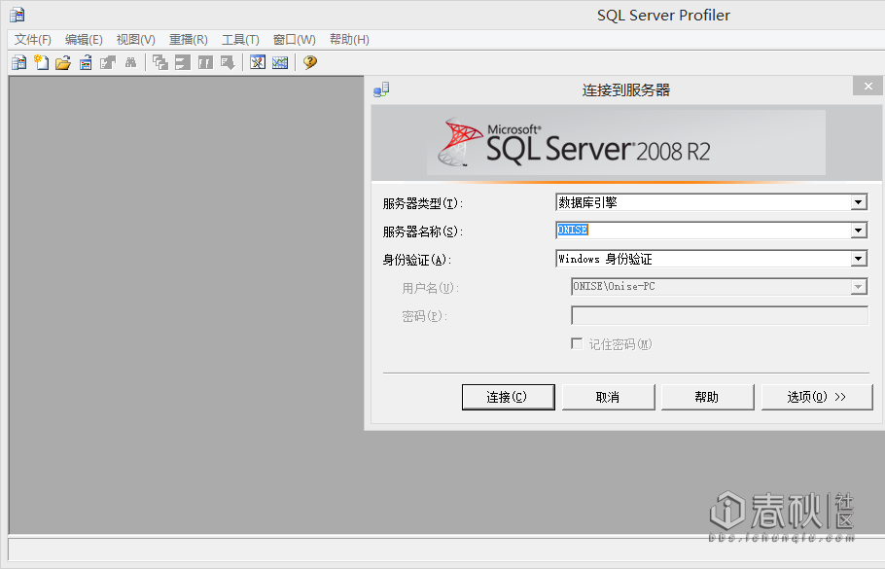Open the 文件(F) menu
885x569 pixels.
click(33, 40)
